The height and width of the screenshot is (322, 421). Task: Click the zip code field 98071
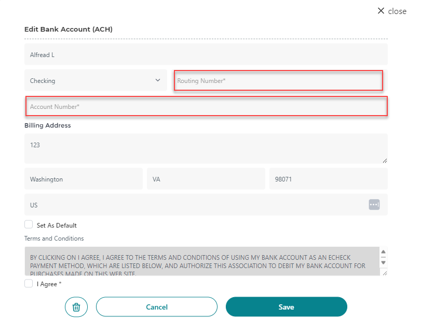(x=328, y=179)
